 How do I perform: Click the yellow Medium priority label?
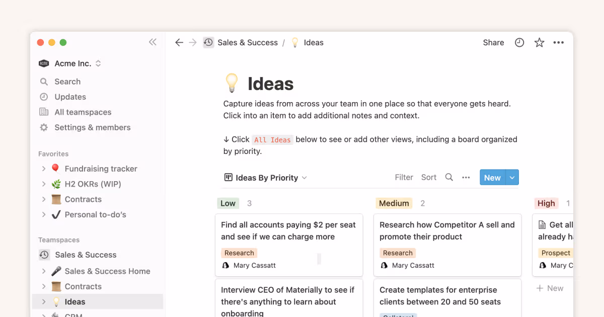pos(394,203)
